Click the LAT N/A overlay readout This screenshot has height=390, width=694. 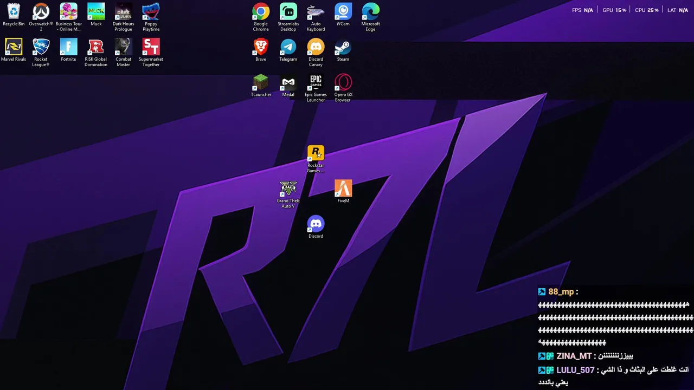coord(678,10)
